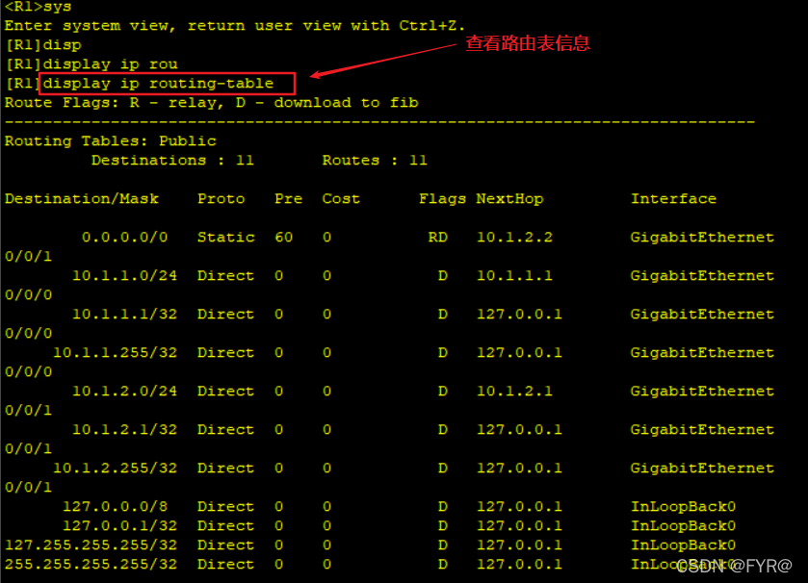Click destination 10.1.2.1/32

pos(124,430)
